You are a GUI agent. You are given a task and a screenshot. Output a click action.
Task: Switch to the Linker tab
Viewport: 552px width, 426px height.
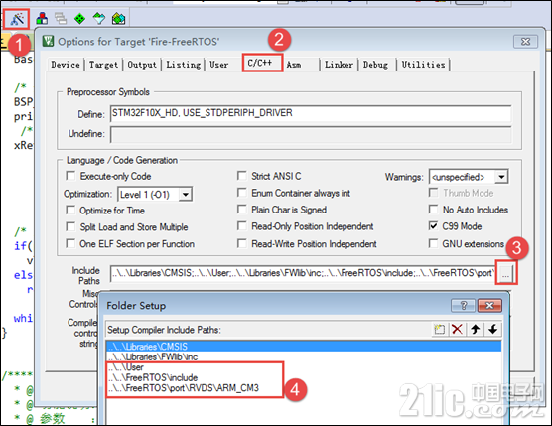click(x=339, y=65)
